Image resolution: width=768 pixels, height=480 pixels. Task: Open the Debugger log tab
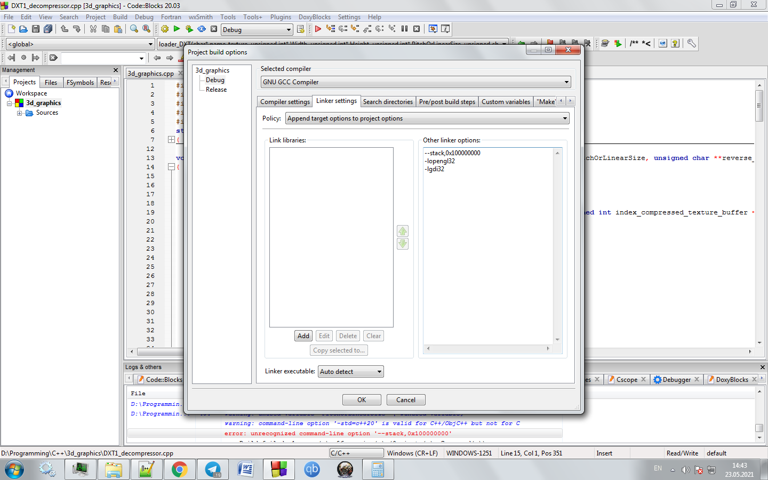click(676, 380)
